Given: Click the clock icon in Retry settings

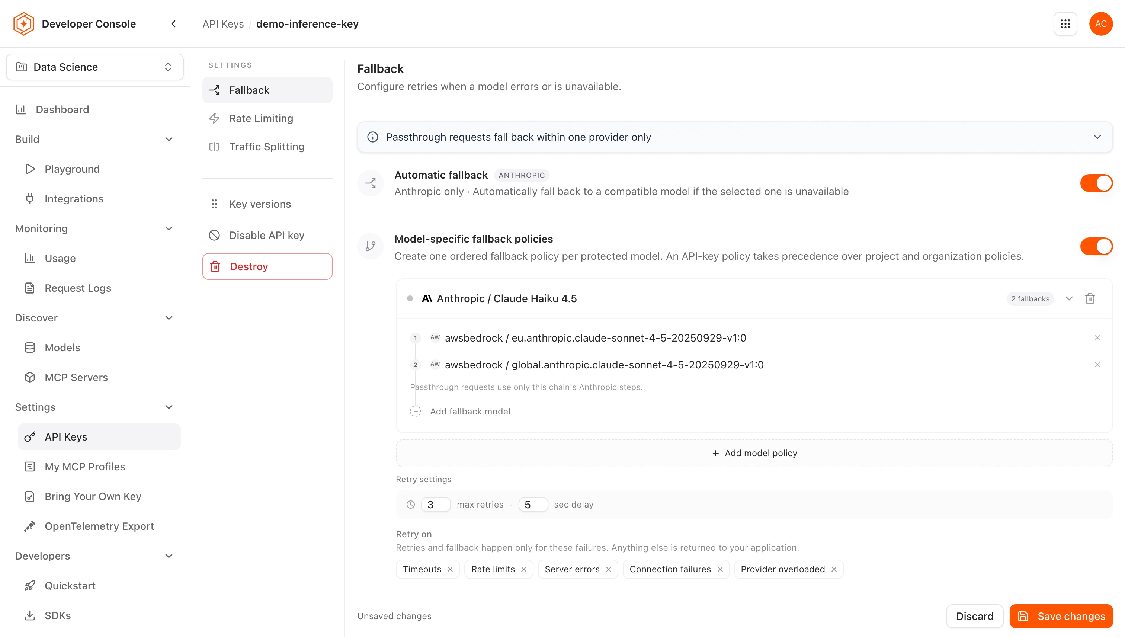Looking at the screenshot, I should pos(410,505).
